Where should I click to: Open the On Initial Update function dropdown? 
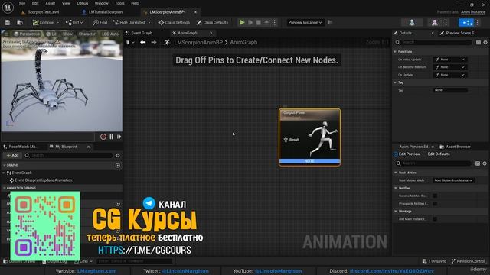pos(450,60)
